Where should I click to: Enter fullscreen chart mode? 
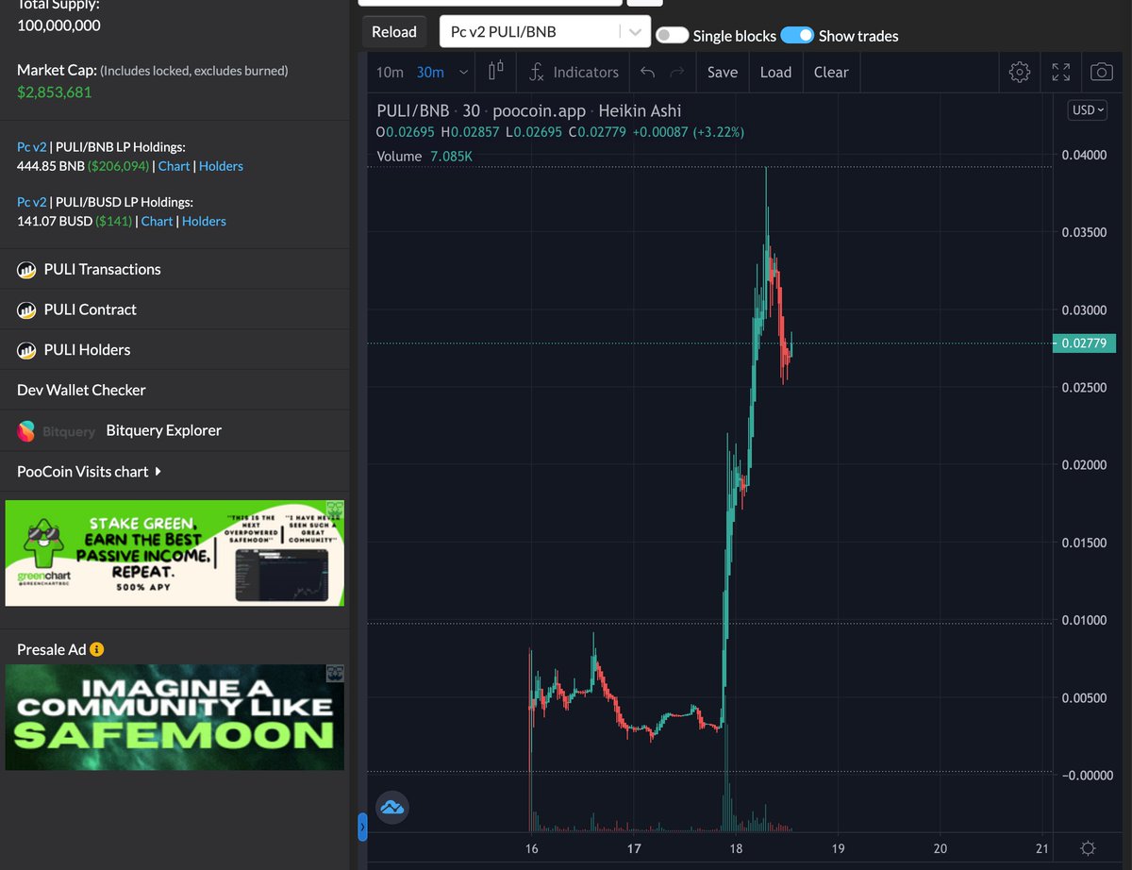point(1060,72)
